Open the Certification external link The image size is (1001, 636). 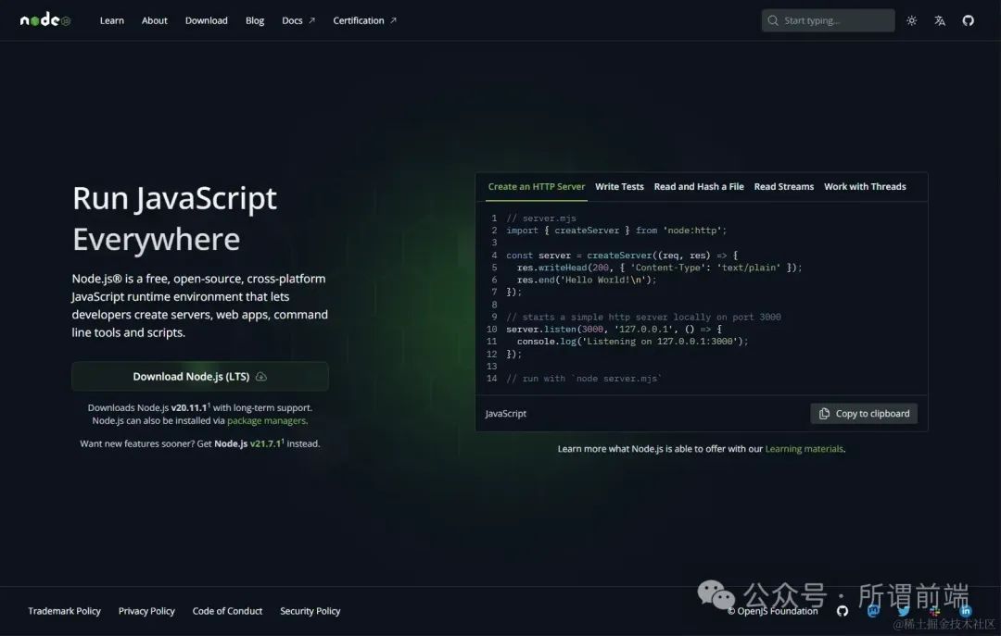(x=364, y=20)
